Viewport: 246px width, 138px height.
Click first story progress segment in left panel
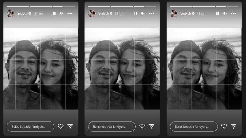(x=18, y=7)
